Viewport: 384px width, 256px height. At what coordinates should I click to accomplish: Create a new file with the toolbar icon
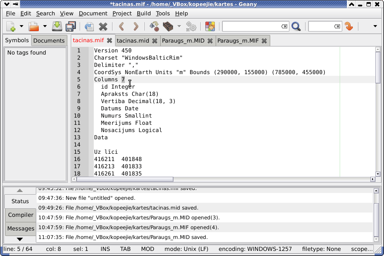(x=11, y=26)
